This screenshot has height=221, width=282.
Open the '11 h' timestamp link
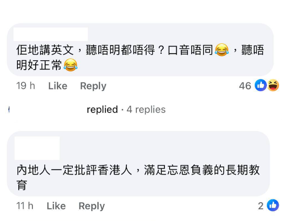coord(24,206)
